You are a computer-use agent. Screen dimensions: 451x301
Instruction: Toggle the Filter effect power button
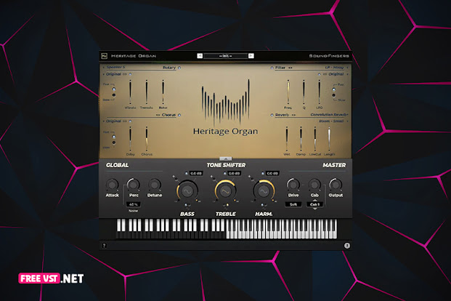[x=272, y=68]
